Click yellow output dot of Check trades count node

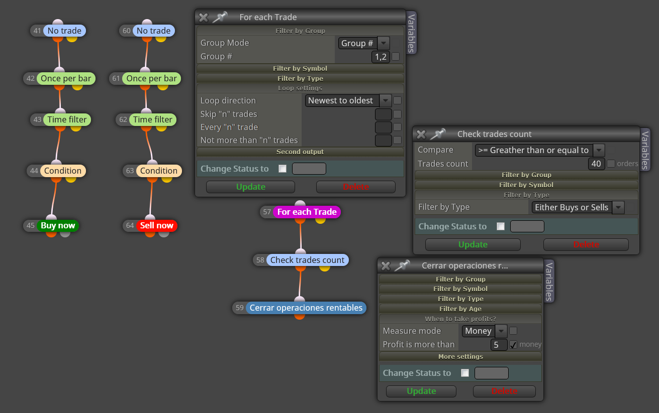pos(325,268)
